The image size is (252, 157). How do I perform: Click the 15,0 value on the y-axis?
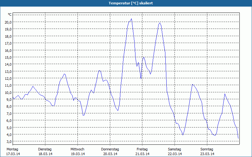click(x=8, y=57)
